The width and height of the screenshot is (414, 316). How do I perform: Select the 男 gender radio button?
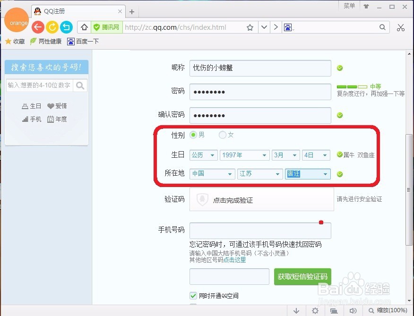tap(193, 135)
